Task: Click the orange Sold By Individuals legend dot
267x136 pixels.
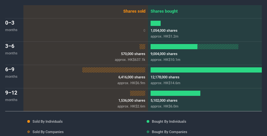Action: (29, 121)
